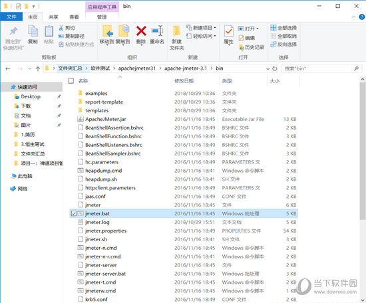This screenshot has width=366, height=303.
Task: Click the search magnifier icon
Action: point(356,68)
